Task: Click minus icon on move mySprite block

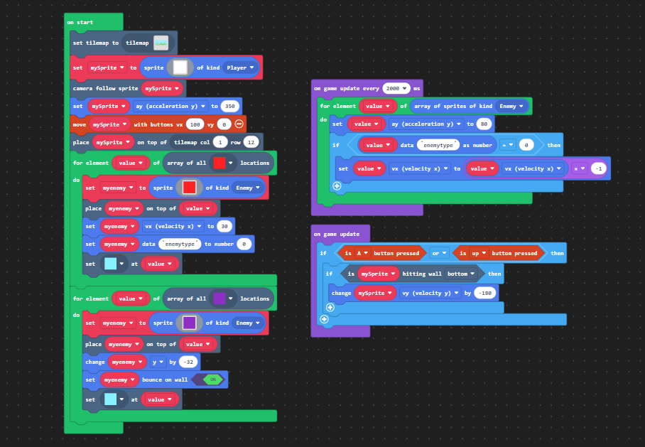Action: 239,124
